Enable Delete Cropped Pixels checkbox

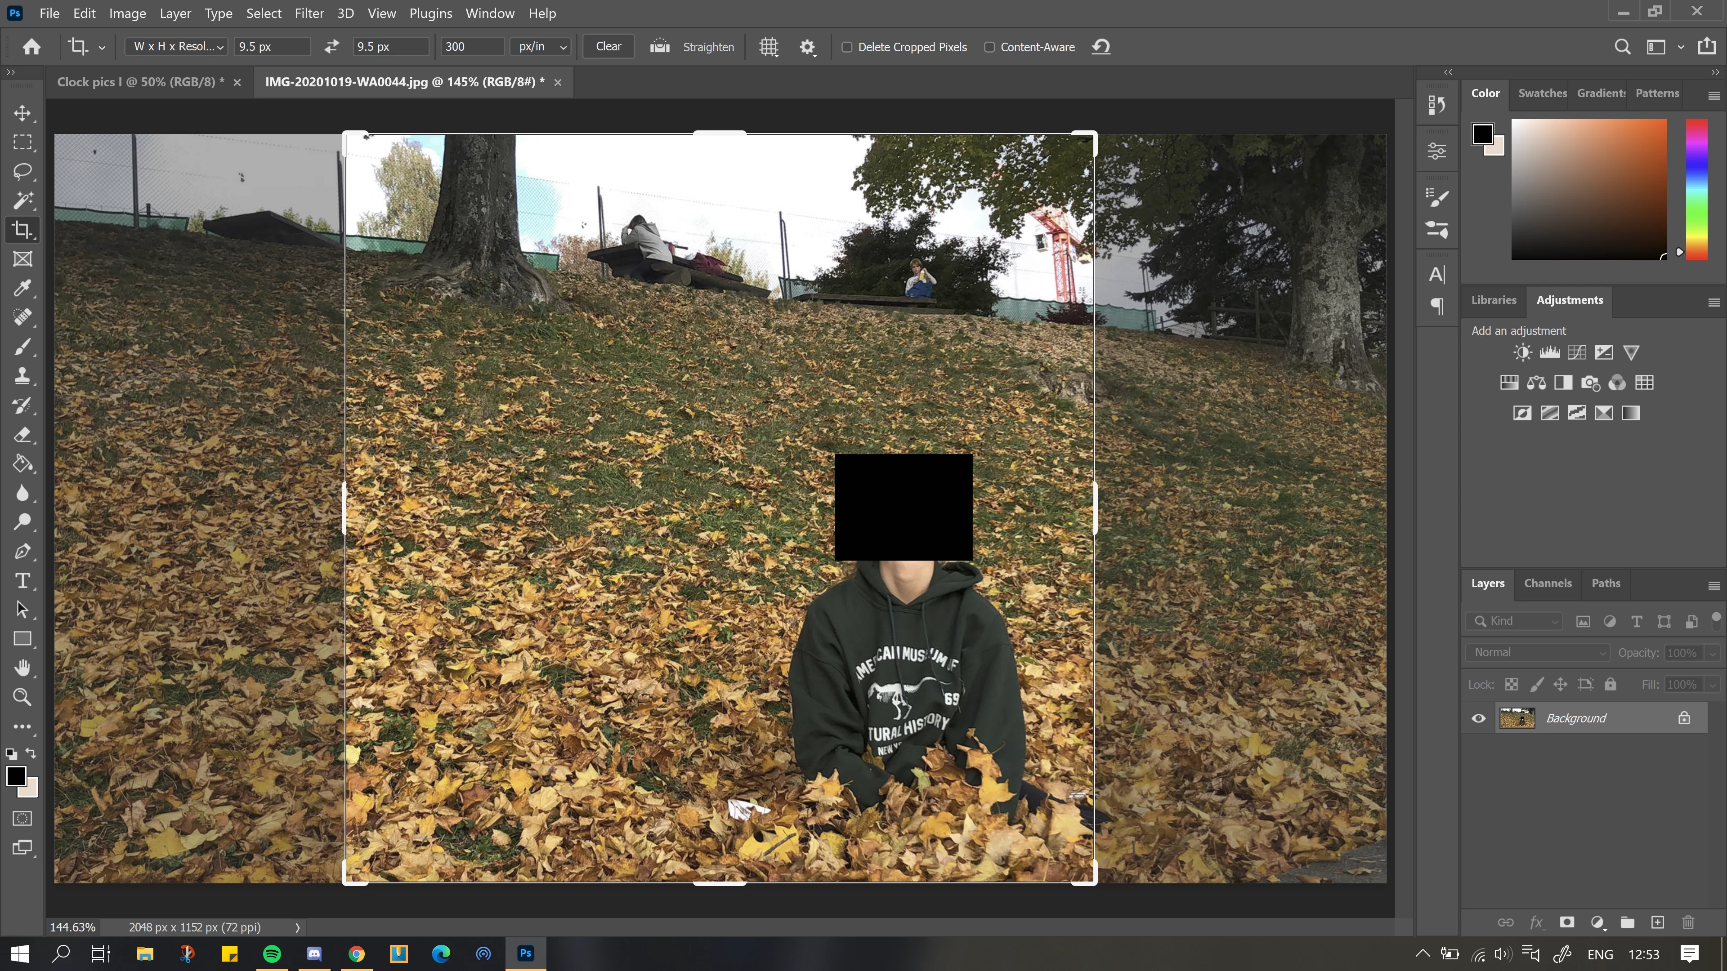pos(847,47)
